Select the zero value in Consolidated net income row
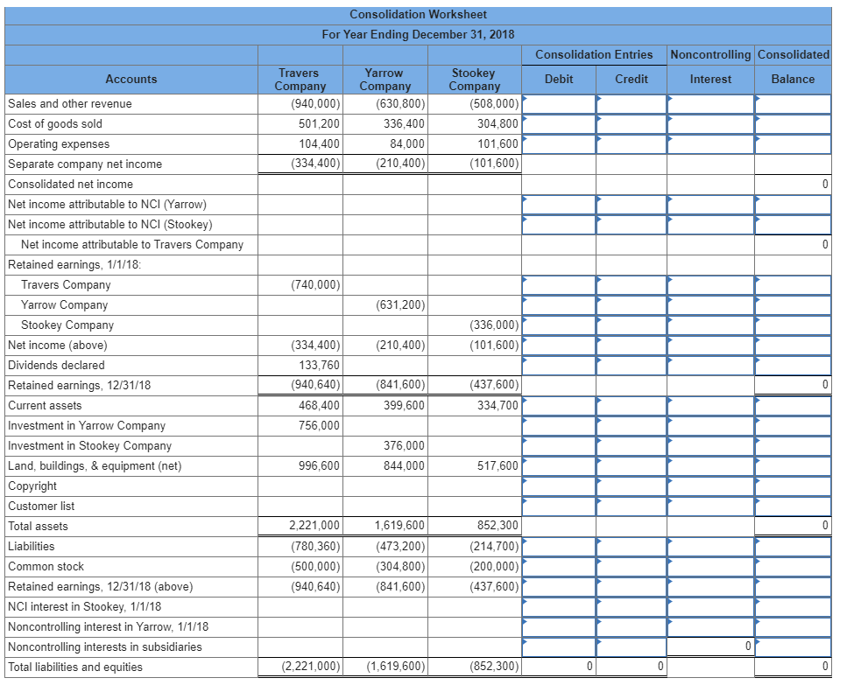This screenshot has height=685, width=854. pyautogui.click(x=823, y=184)
